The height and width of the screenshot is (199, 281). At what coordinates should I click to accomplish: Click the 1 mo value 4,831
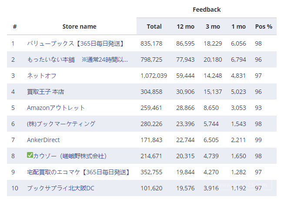point(238,76)
